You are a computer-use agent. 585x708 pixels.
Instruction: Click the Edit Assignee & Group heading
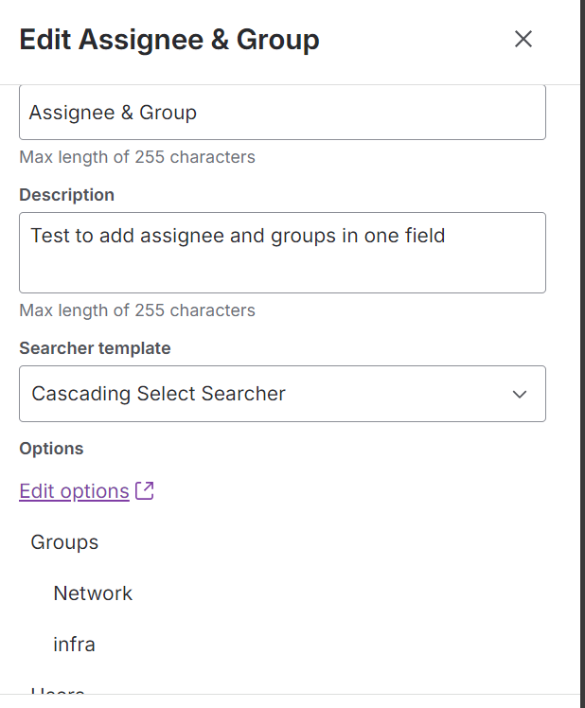click(169, 40)
